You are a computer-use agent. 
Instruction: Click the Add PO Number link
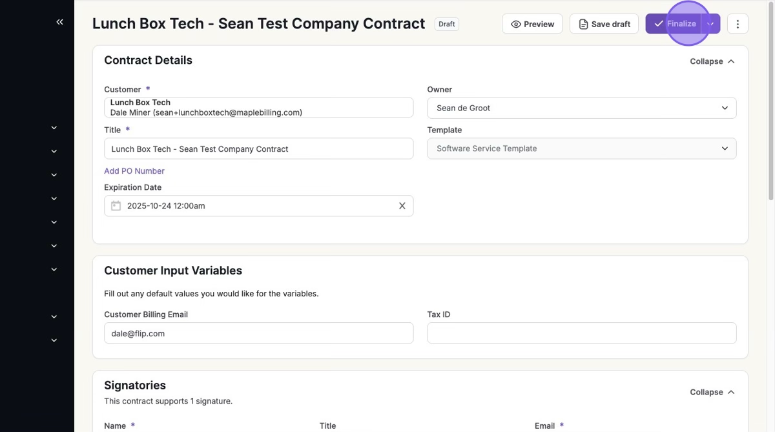pyautogui.click(x=134, y=171)
